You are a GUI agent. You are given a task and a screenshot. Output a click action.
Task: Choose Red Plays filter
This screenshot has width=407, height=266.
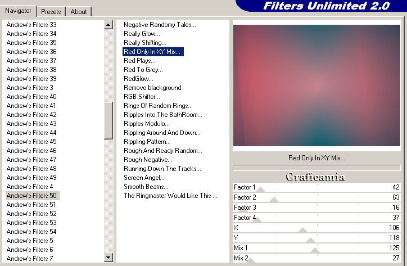(x=139, y=61)
